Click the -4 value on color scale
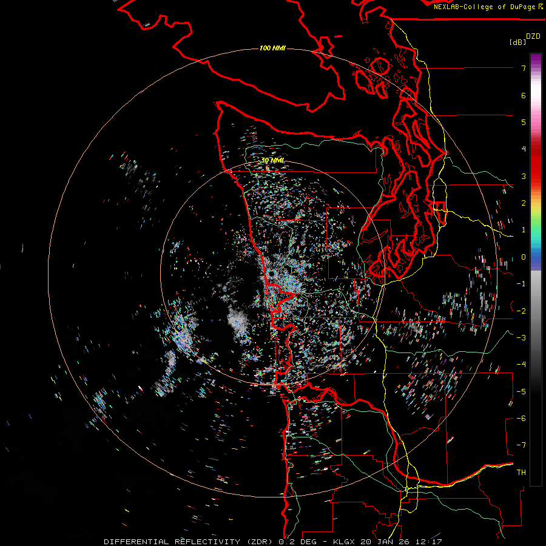This screenshot has width=546, height=546. point(521,365)
